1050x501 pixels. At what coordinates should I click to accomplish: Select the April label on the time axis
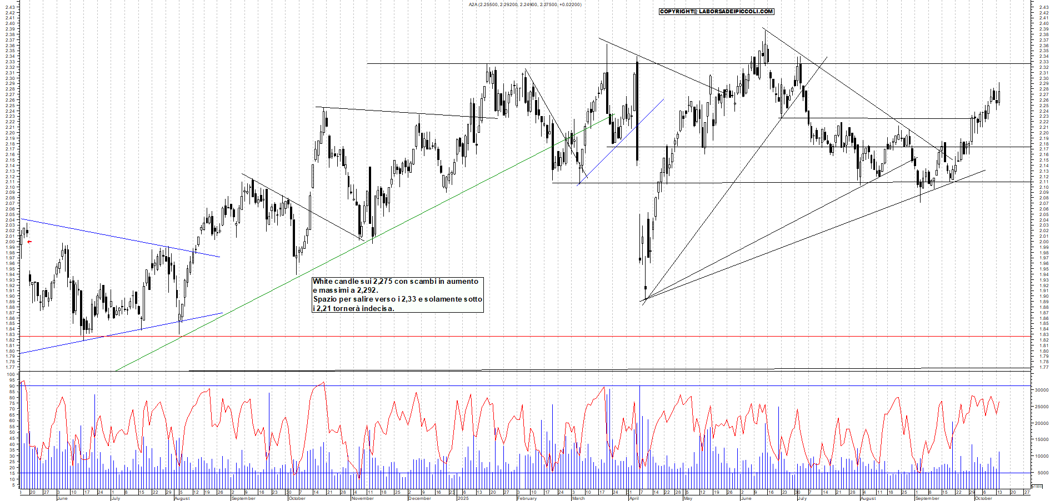click(633, 498)
